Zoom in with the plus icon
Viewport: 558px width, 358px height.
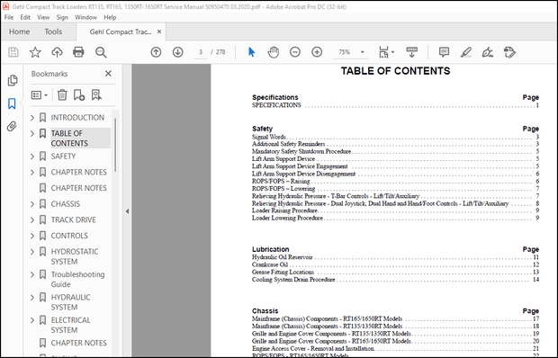pos(317,52)
